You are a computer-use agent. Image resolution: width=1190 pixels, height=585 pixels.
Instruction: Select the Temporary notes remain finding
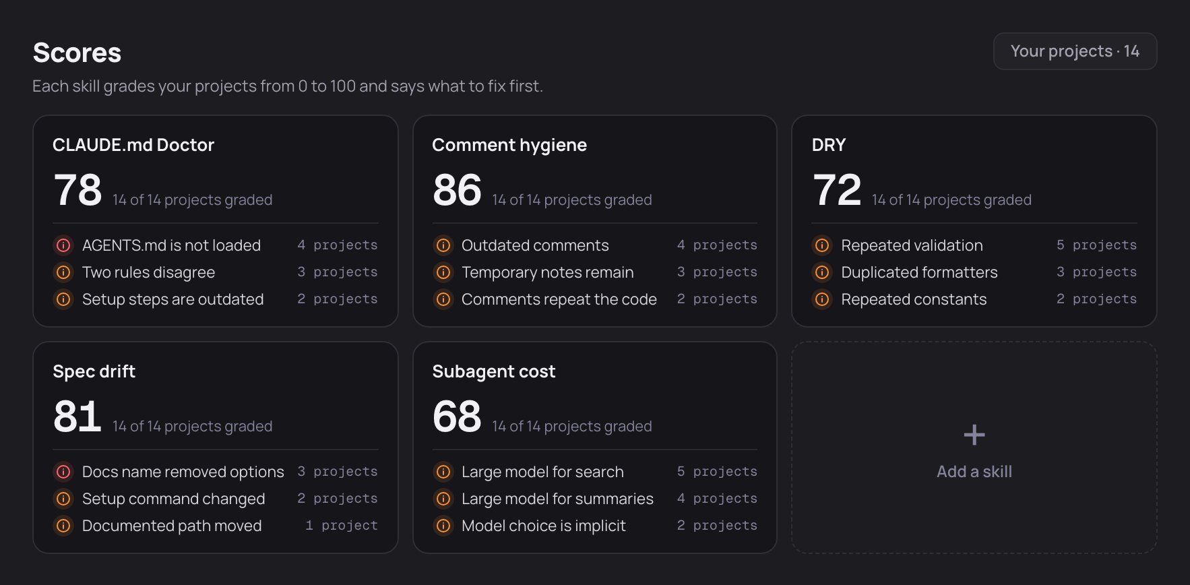595,272
